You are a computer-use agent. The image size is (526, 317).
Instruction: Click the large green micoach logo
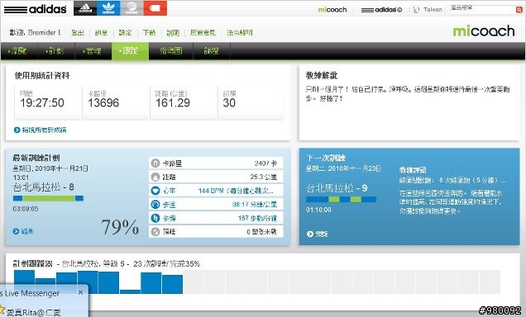coord(484,31)
